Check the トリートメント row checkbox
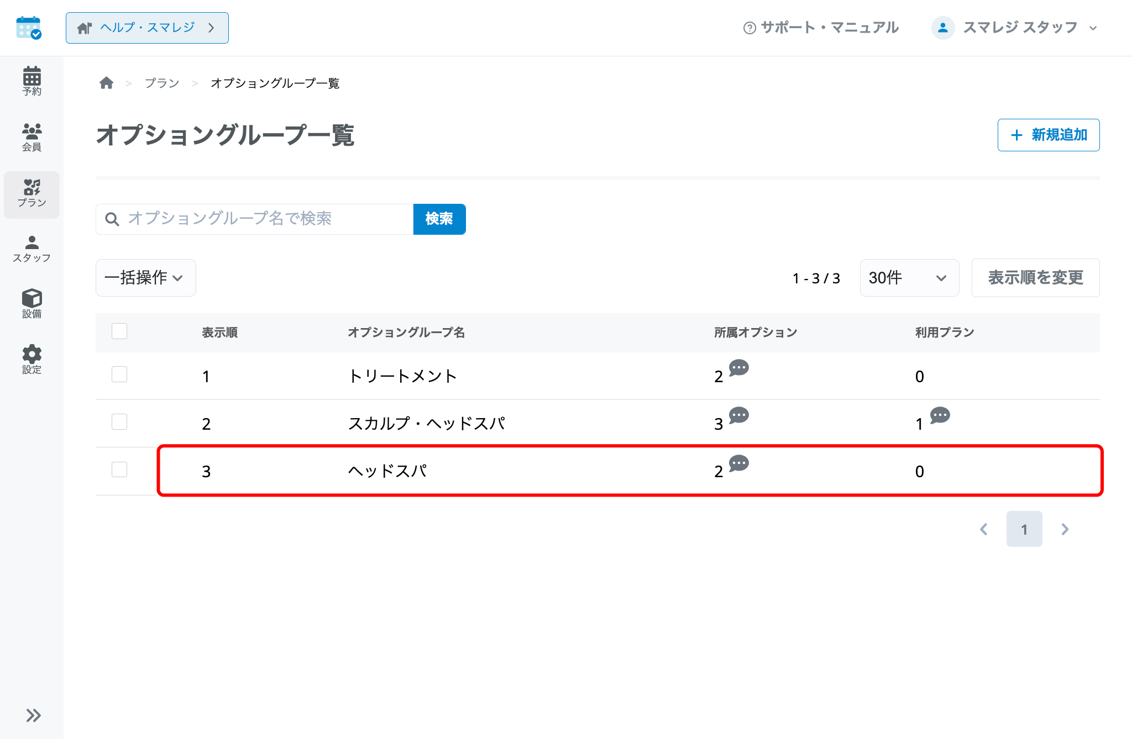The height and width of the screenshot is (739, 1132). [119, 374]
